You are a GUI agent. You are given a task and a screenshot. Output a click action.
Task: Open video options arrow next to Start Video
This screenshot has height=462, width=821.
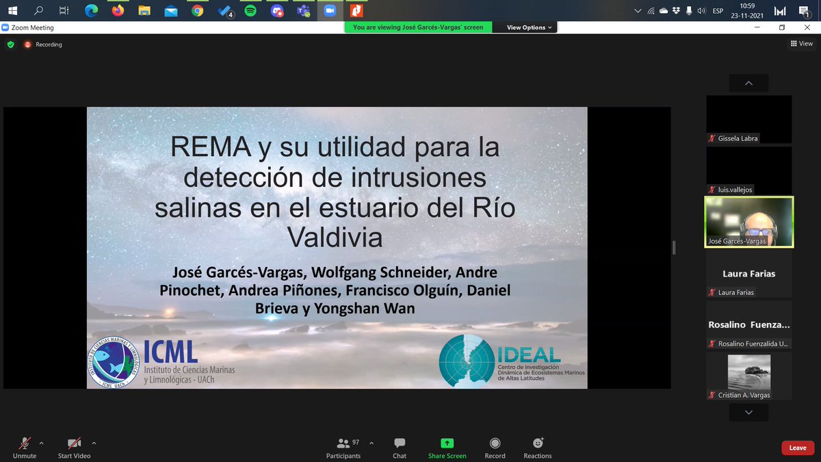(x=94, y=443)
